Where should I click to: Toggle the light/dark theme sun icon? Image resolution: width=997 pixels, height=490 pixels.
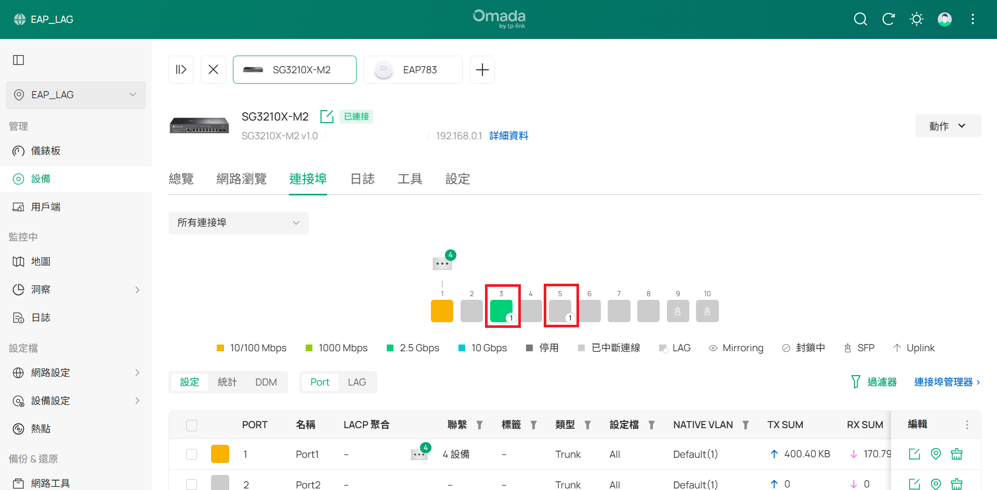916,19
